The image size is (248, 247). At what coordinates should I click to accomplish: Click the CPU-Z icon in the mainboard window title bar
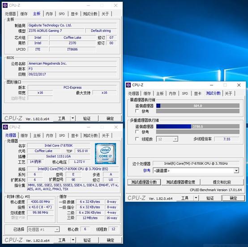5,5
